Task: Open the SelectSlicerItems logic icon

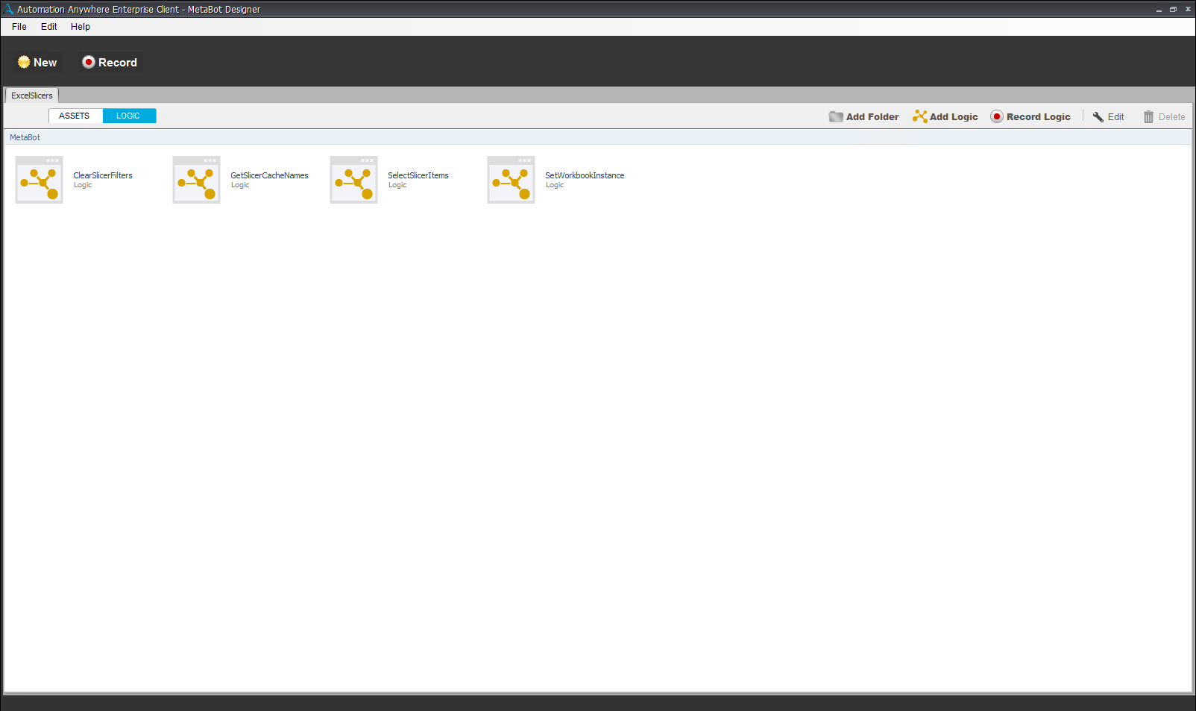Action: (x=354, y=180)
